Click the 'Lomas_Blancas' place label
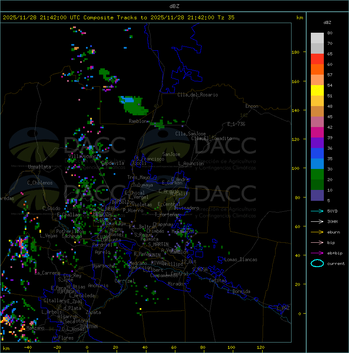Screen dimensions: 349x353 pos(241,260)
